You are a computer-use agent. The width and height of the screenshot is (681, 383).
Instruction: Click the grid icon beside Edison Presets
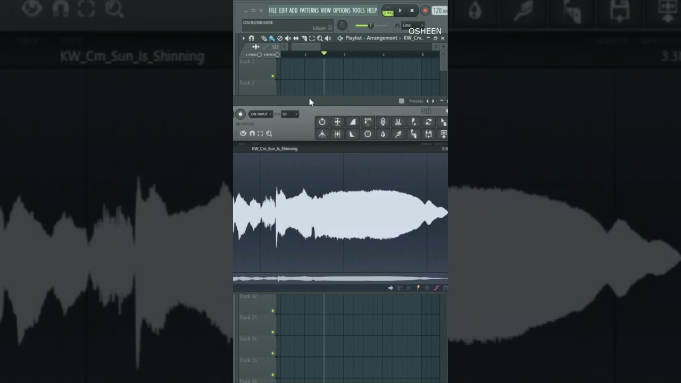coord(401,101)
